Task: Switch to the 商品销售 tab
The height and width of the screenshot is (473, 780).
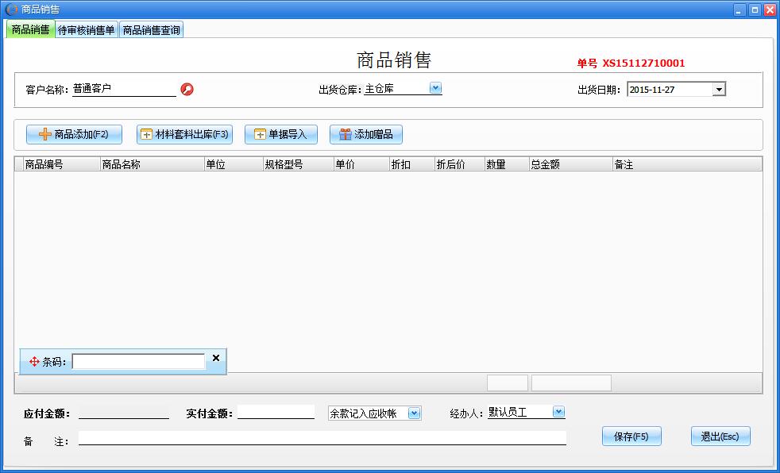Action: click(30, 29)
